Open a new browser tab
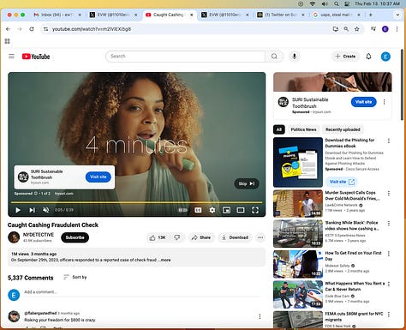The height and width of the screenshot is (330, 406). pyautogui.click(x=371, y=15)
